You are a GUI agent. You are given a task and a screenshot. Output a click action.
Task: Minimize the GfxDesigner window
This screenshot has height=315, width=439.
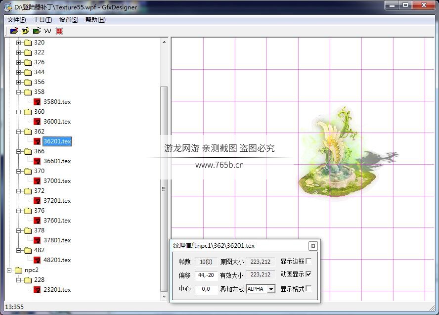tap(392, 5)
